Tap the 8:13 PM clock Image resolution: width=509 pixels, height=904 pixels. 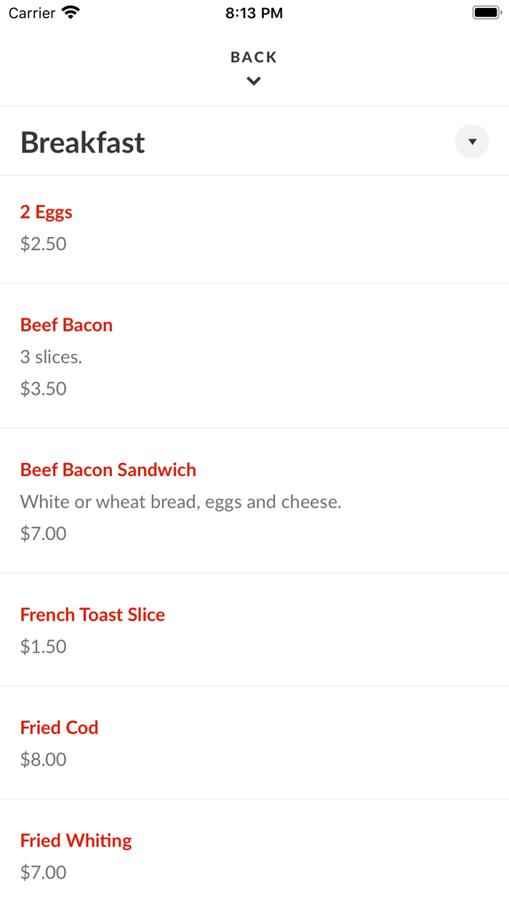click(x=254, y=13)
